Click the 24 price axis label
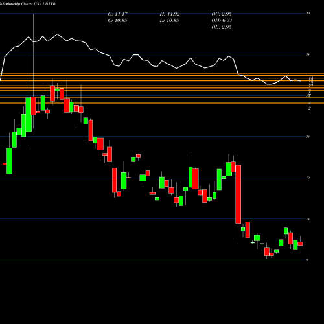 tap(308, 137)
